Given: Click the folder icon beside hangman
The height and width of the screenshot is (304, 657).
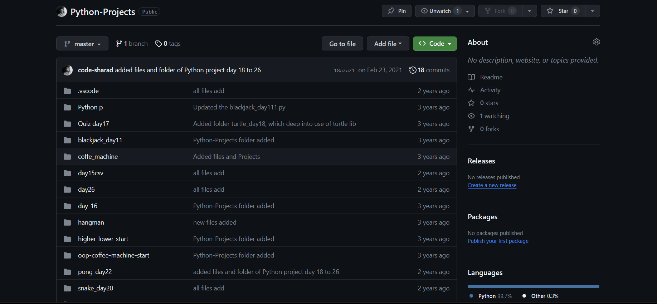Looking at the screenshot, I should pyautogui.click(x=67, y=222).
